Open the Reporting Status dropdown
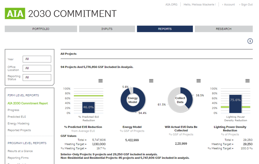 pyautogui.click(x=37, y=77)
